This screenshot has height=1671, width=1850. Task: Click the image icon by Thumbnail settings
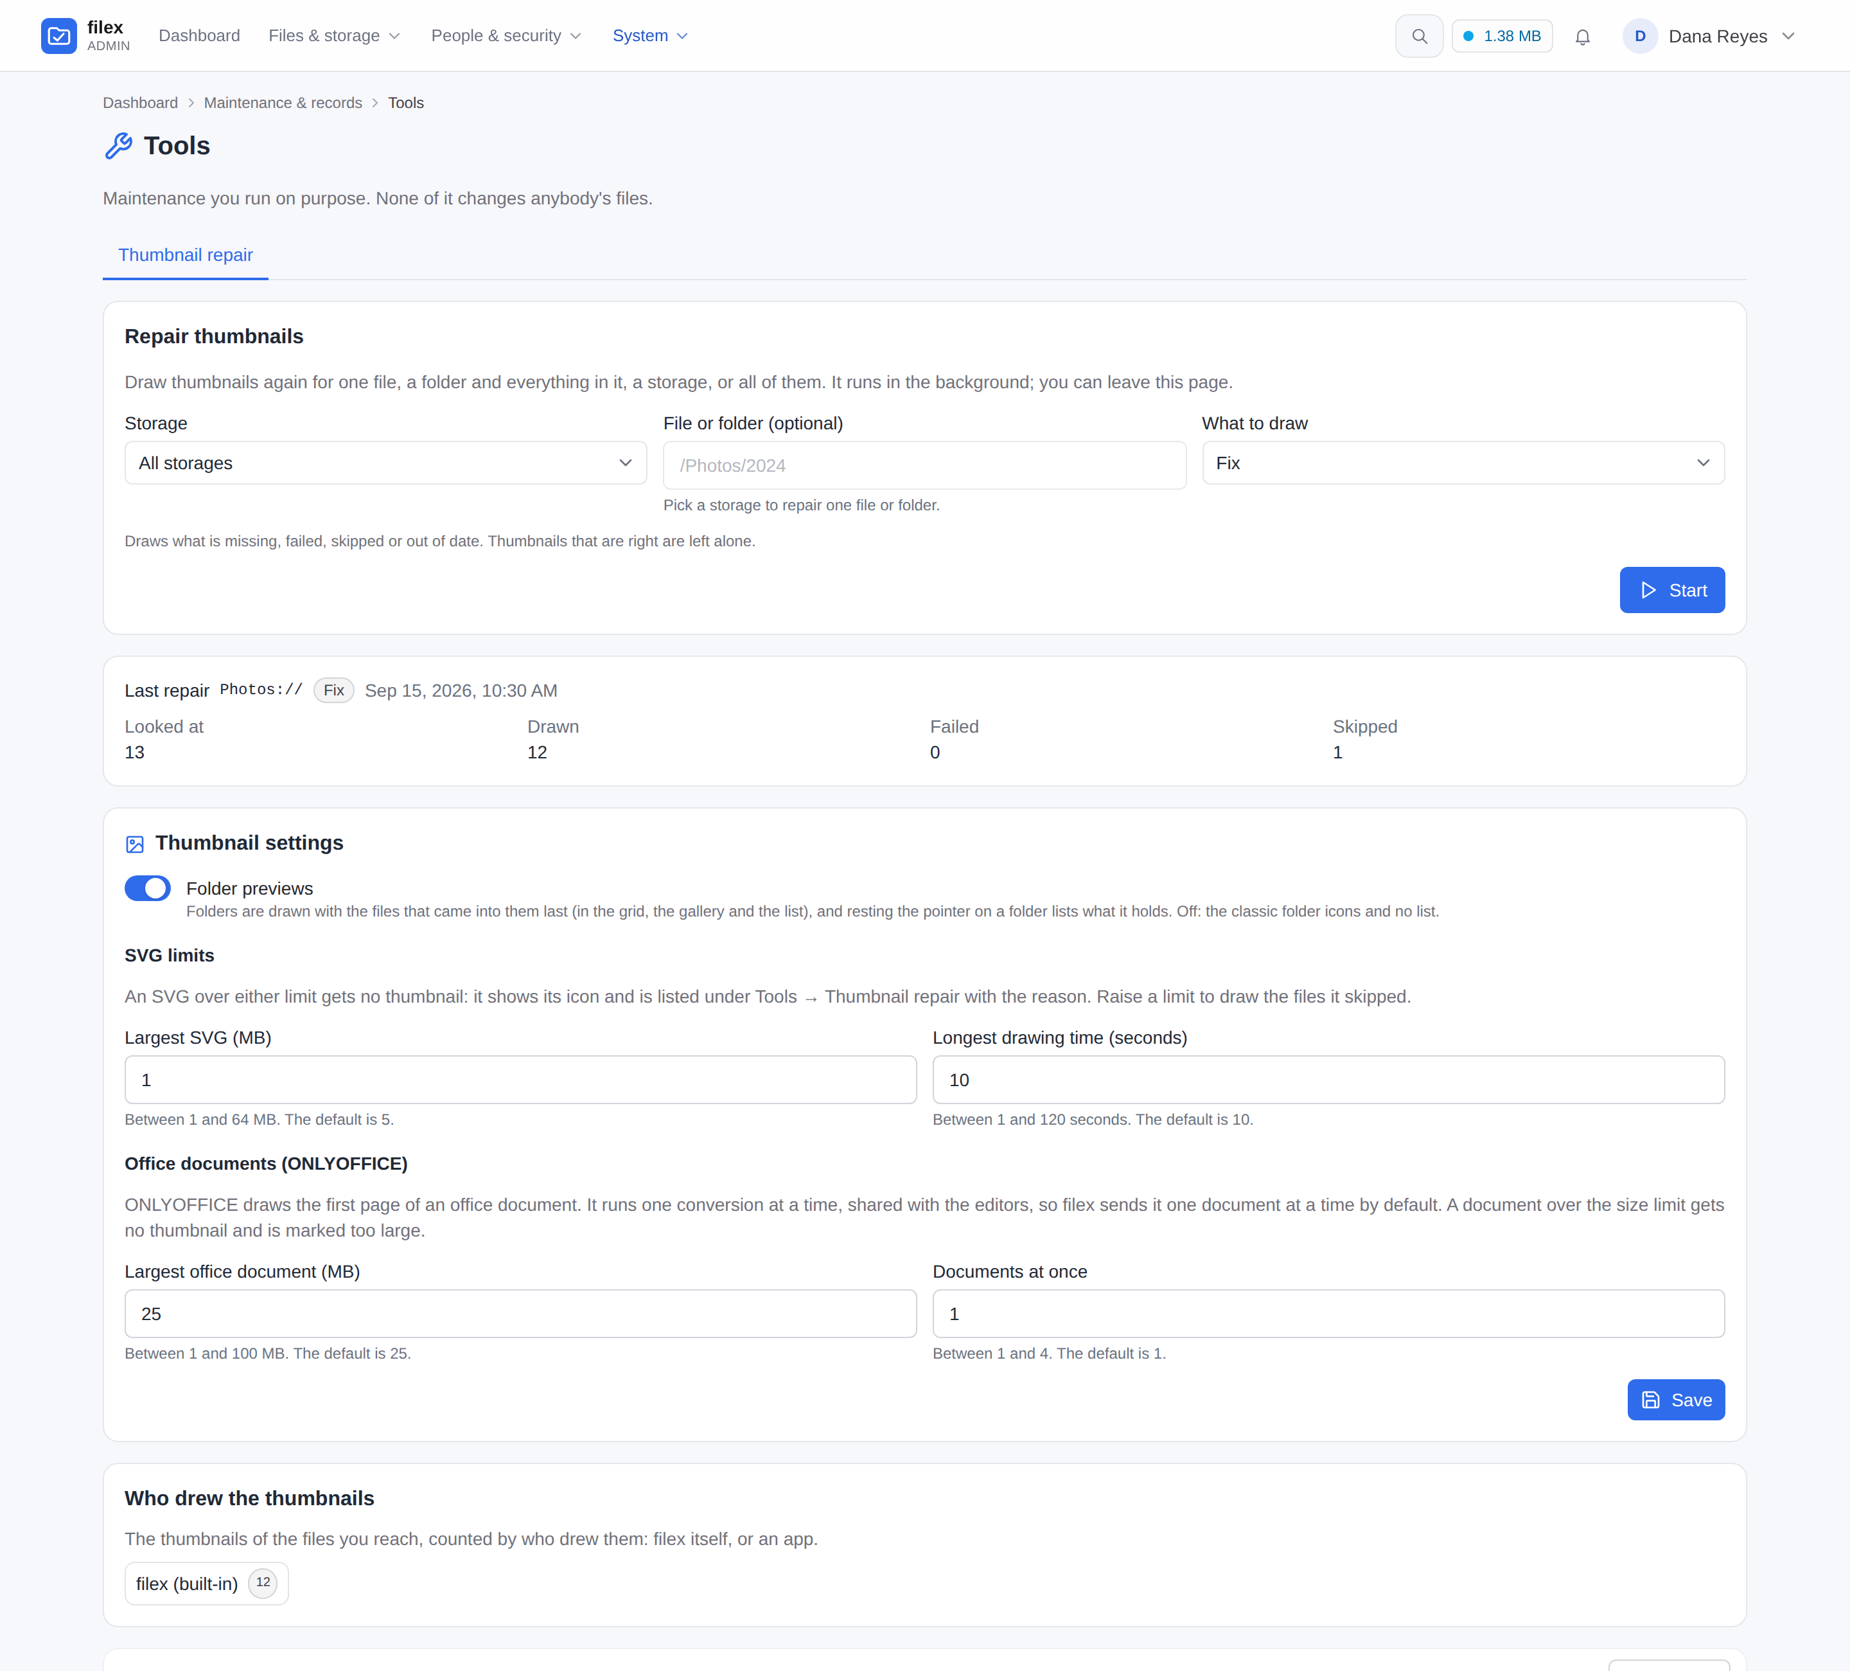(135, 844)
